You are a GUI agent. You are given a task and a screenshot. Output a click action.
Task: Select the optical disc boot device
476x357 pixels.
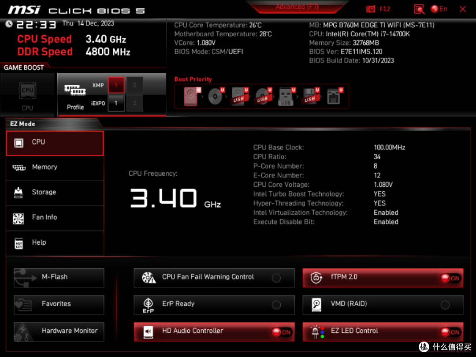216,96
